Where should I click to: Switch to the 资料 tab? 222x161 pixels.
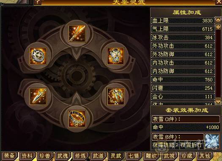(x=27, y=156)
